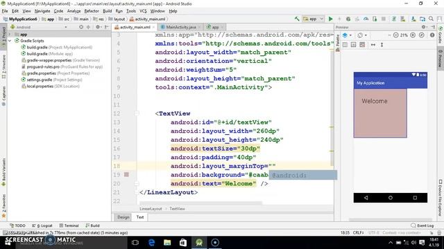Open the preview orientation dropdown
This screenshot has width=444, height=249.
(x=362, y=35)
